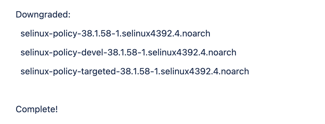The width and height of the screenshot is (325, 124).
Task: Click leading "selinux" on the devel line
Action: [35, 52]
